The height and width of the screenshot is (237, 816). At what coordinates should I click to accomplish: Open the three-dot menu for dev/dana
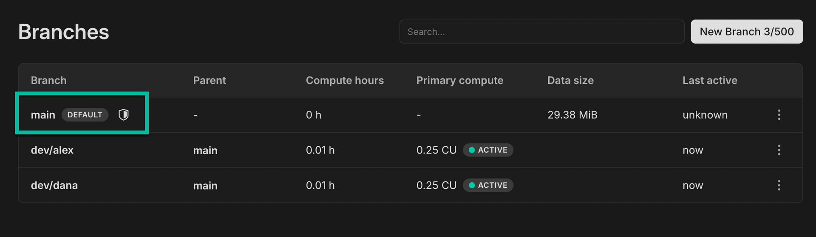pyautogui.click(x=779, y=185)
